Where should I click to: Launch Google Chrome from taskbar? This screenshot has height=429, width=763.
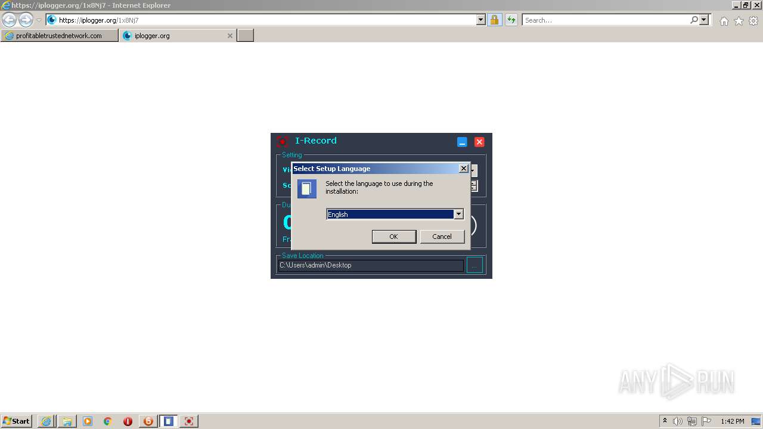pyautogui.click(x=108, y=421)
